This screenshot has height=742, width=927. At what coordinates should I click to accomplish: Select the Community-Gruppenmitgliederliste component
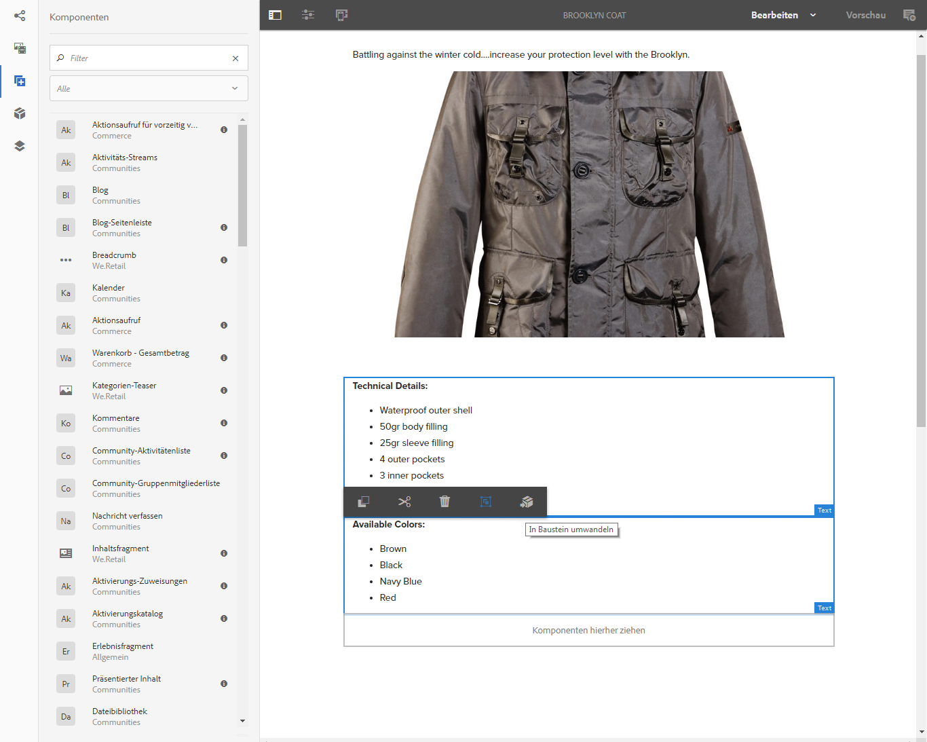143,488
